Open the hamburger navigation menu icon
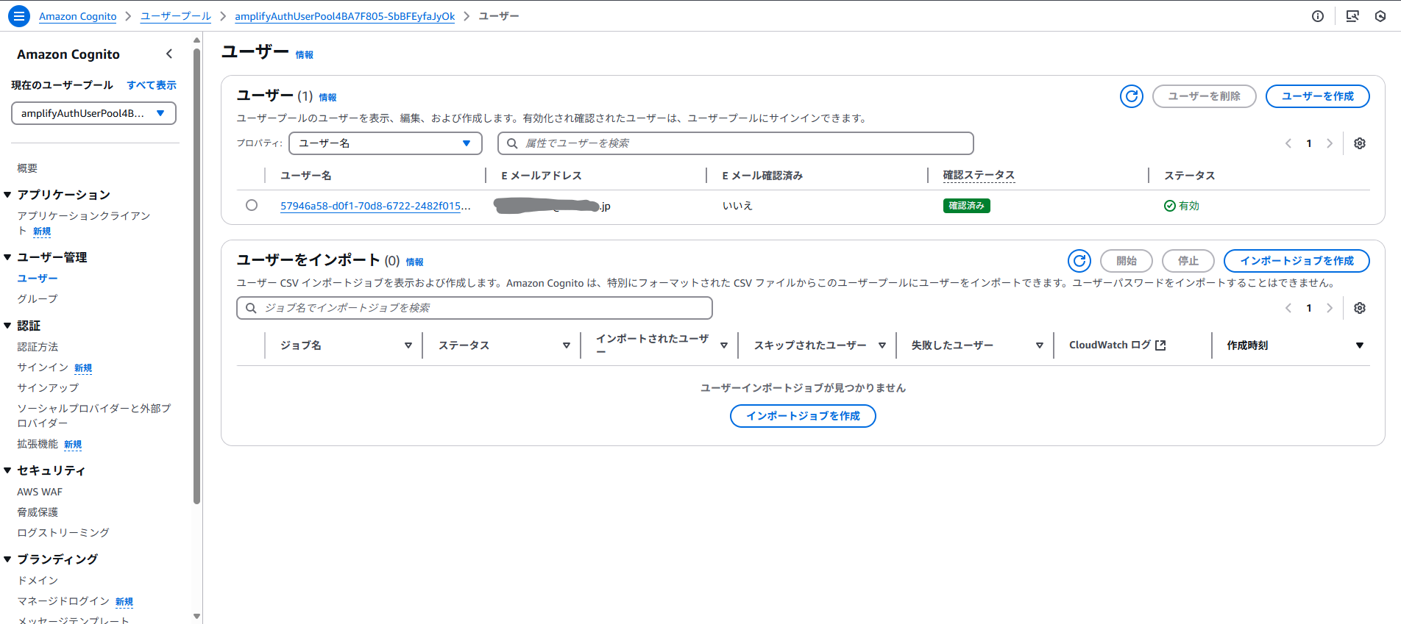 [19, 15]
